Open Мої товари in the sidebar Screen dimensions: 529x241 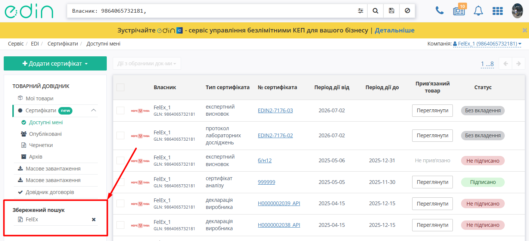[40, 98]
